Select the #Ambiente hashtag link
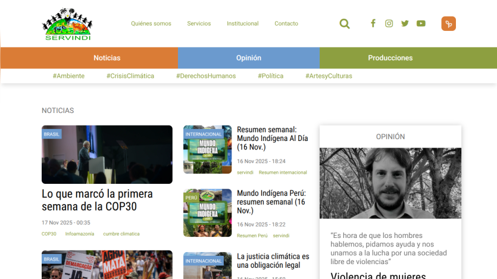497x279 pixels. (69, 76)
